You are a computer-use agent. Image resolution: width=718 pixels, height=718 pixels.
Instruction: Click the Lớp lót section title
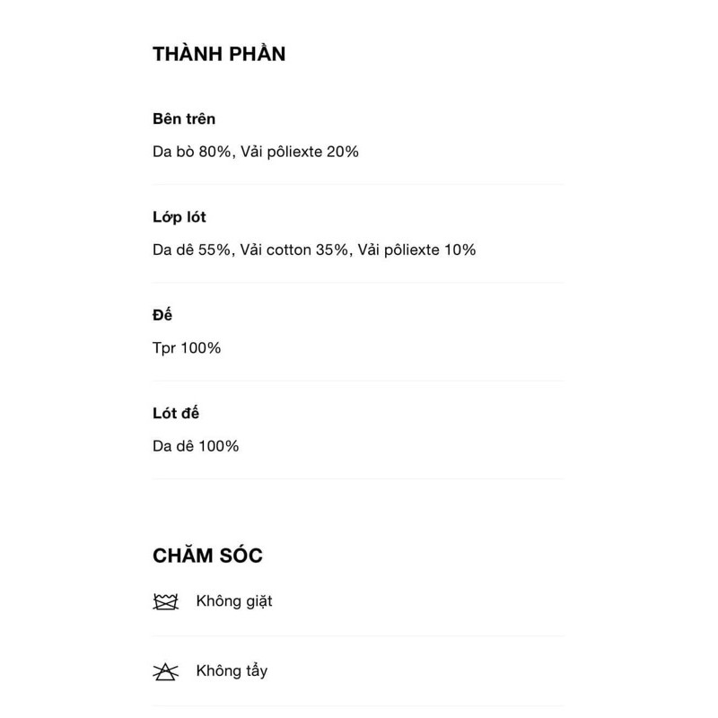(x=179, y=217)
